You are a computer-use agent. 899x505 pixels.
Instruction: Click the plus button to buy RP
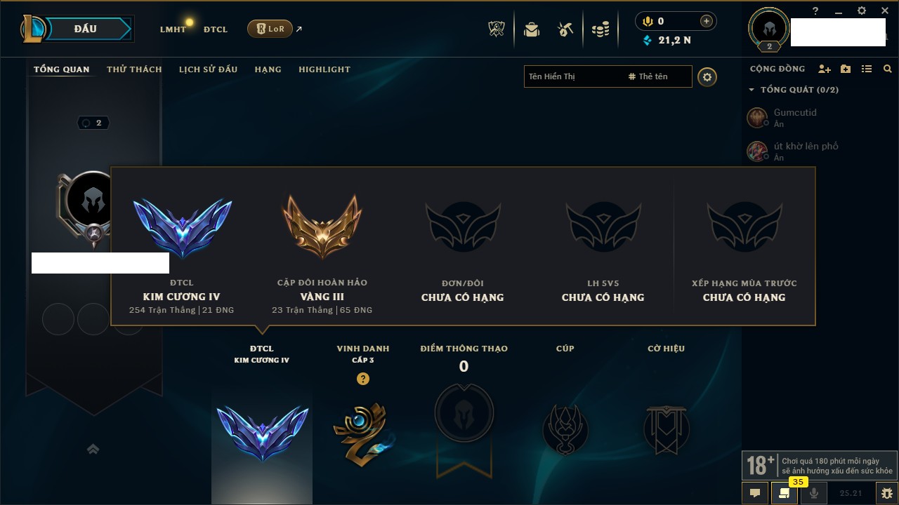pos(707,21)
